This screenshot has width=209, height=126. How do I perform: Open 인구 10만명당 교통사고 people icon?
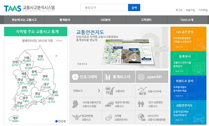tap(141, 104)
